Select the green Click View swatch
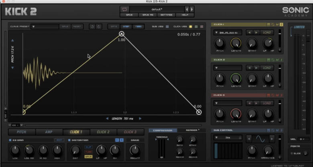Image resolution: width=313 pixels, height=167 pixels. coord(196,26)
